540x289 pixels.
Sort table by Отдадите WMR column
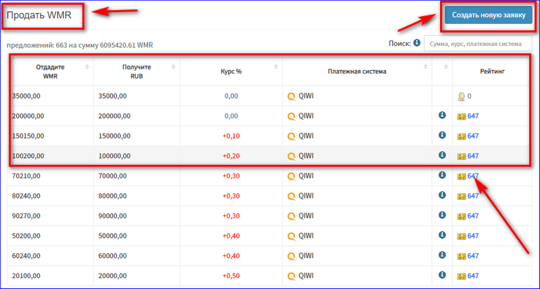[87, 67]
